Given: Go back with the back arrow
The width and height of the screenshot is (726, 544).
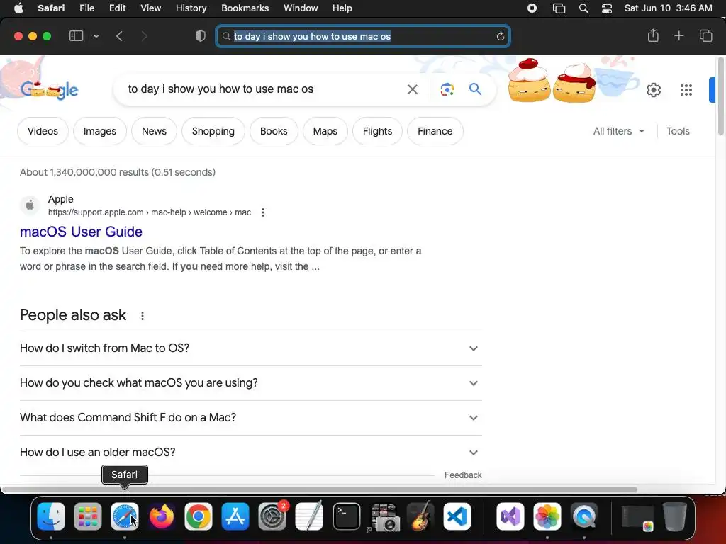Looking at the screenshot, I should point(119,36).
